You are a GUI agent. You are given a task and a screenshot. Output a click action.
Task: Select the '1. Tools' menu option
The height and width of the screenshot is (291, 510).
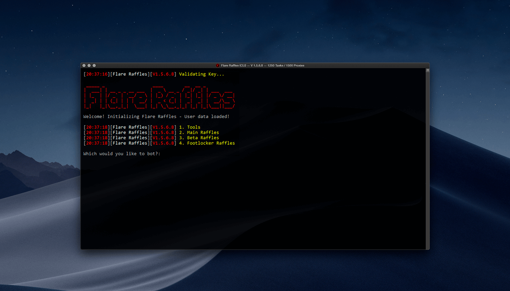(x=190, y=127)
